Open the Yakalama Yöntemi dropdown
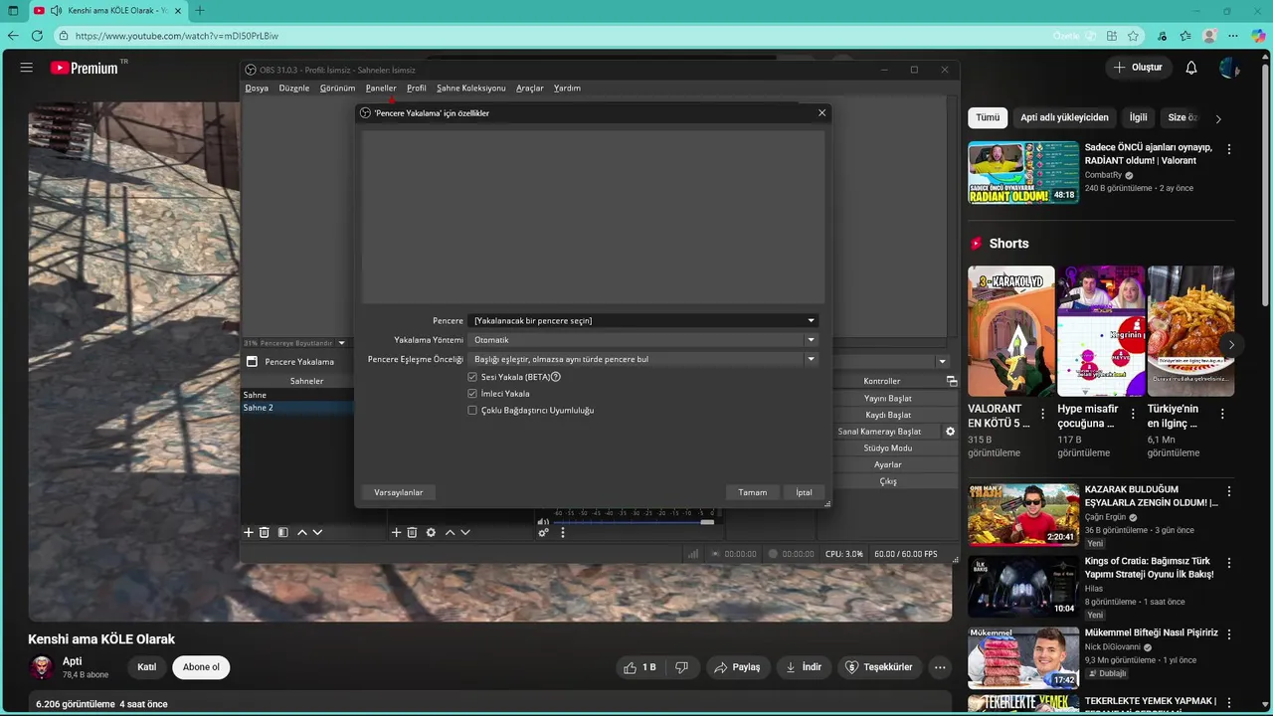The image size is (1273, 716). 643,340
